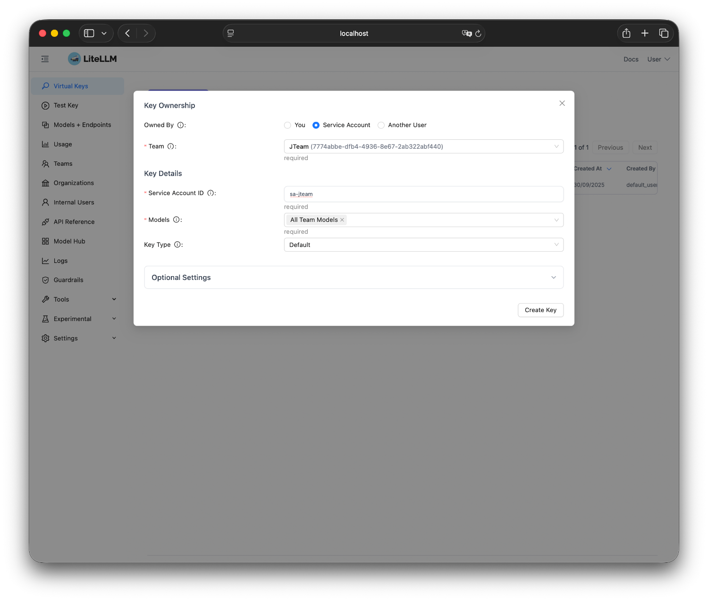Go to Model Hub in the sidebar
This screenshot has width=708, height=601.
tap(69, 241)
